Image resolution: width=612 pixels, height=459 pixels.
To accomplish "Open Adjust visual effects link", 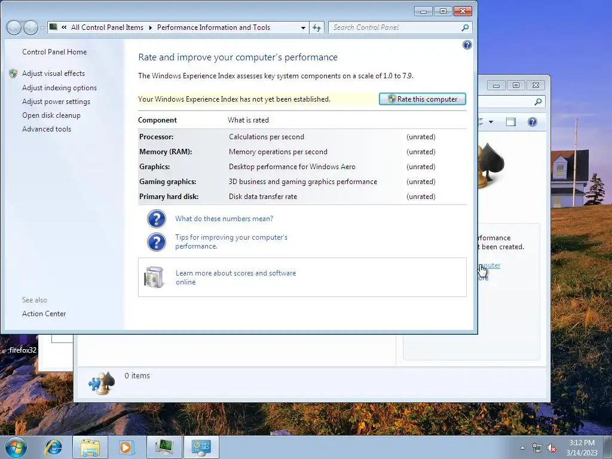I will coord(53,74).
